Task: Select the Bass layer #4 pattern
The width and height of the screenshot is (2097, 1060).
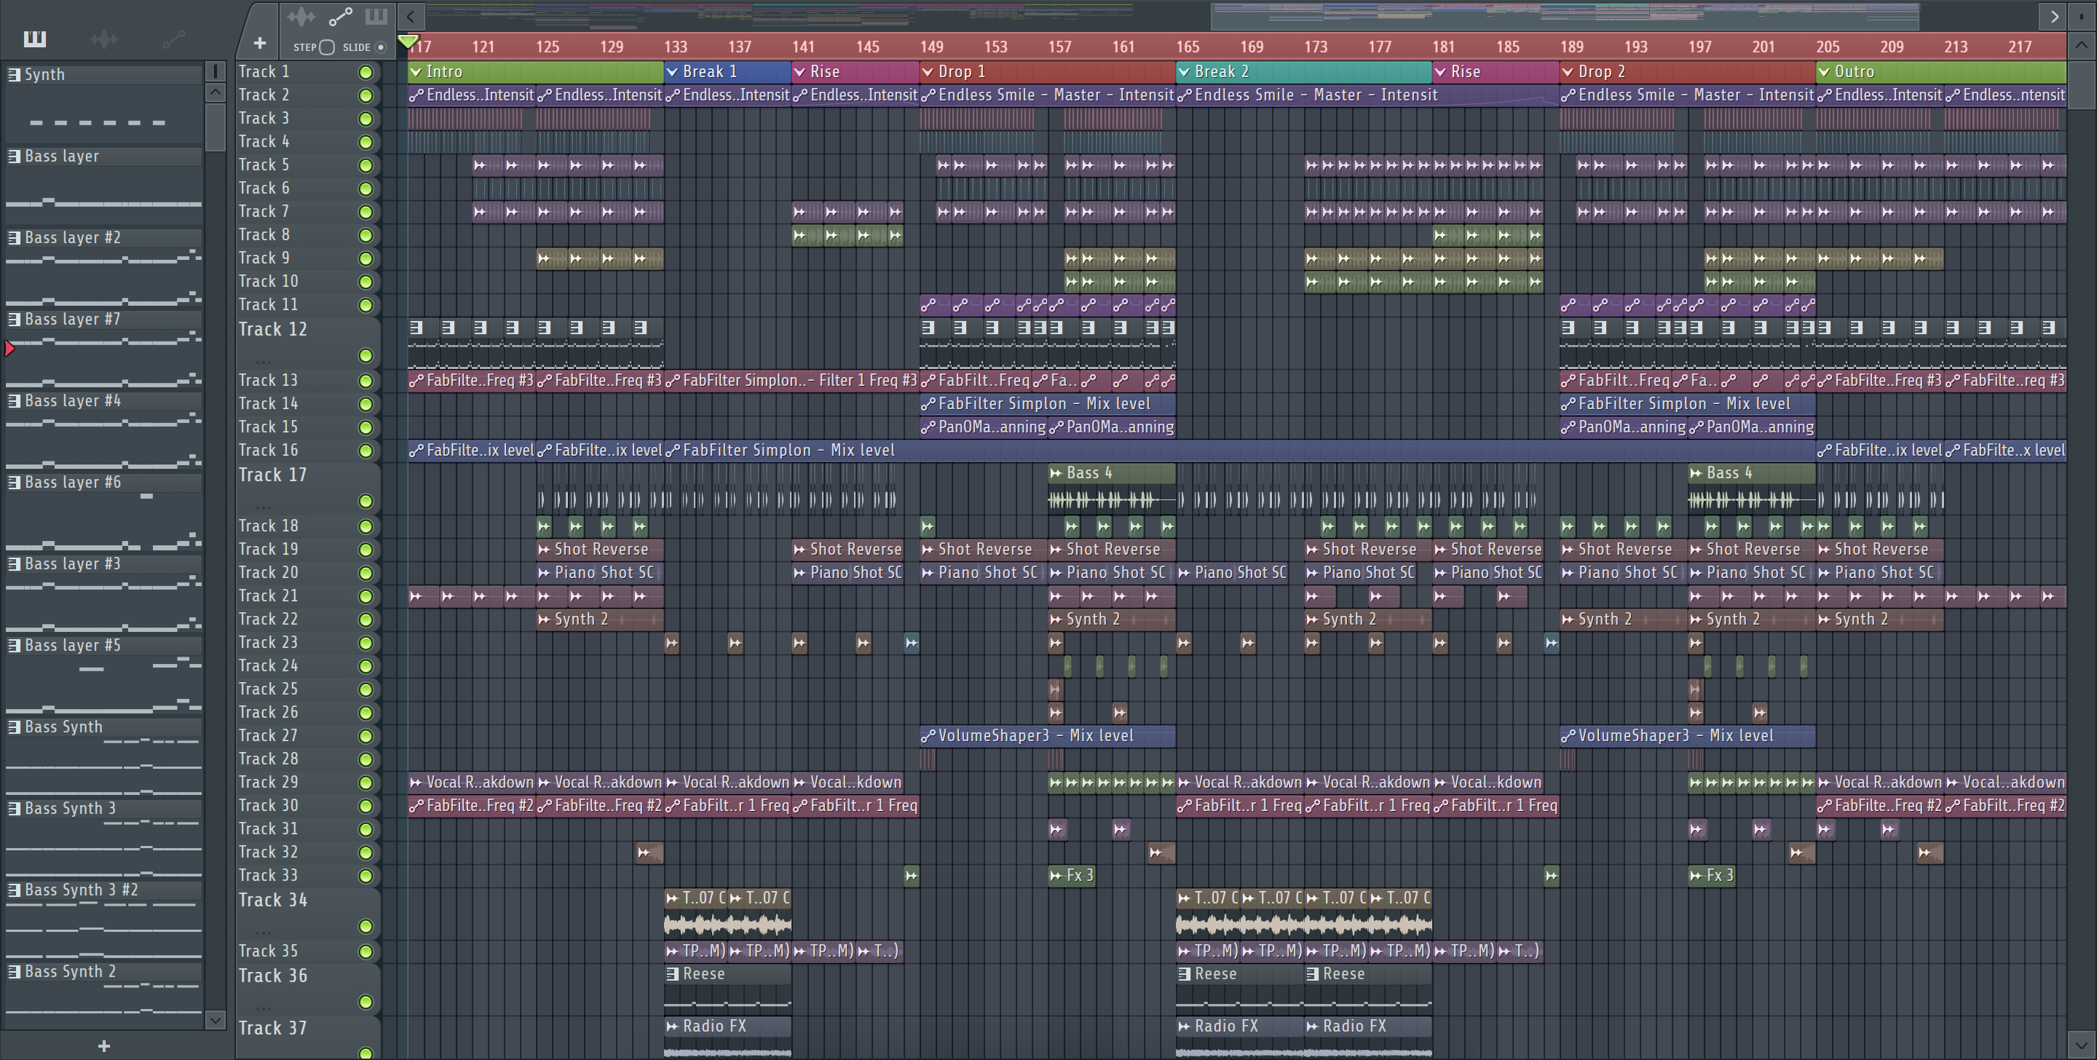Action: [x=103, y=400]
